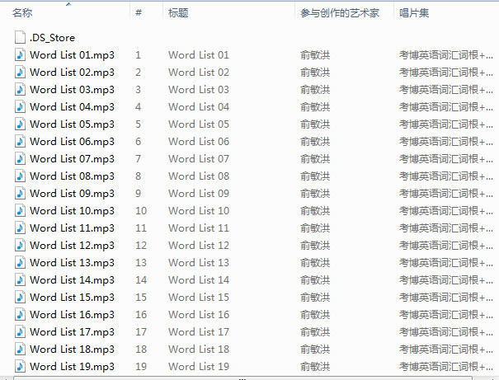Click the music icon for Word List 16.mp3

point(20,314)
